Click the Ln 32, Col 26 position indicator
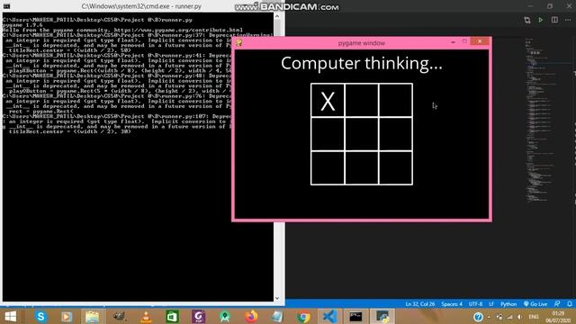The width and height of the screenshot is (576, 324). coord(420,304)
